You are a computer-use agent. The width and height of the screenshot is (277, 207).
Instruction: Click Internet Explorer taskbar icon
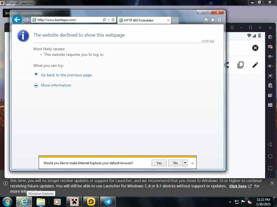(24, 202)
